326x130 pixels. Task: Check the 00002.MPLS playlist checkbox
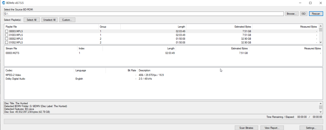[x=7, y=39]
